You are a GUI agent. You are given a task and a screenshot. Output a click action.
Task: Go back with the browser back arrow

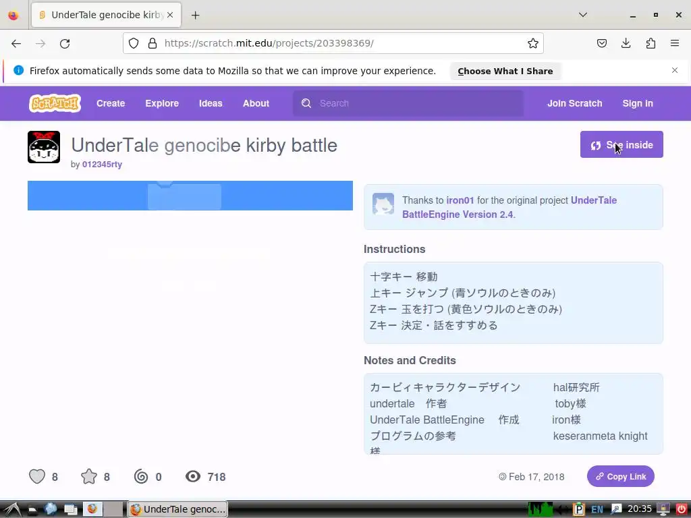tap(16, 43)
